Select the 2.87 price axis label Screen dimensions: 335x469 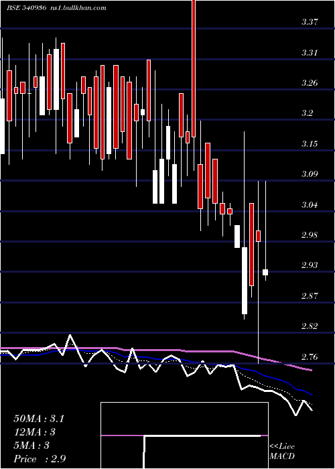point(310,296)
